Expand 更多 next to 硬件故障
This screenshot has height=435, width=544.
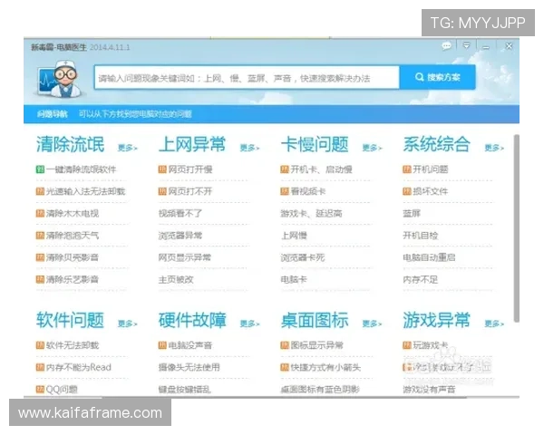click(250, 324)
